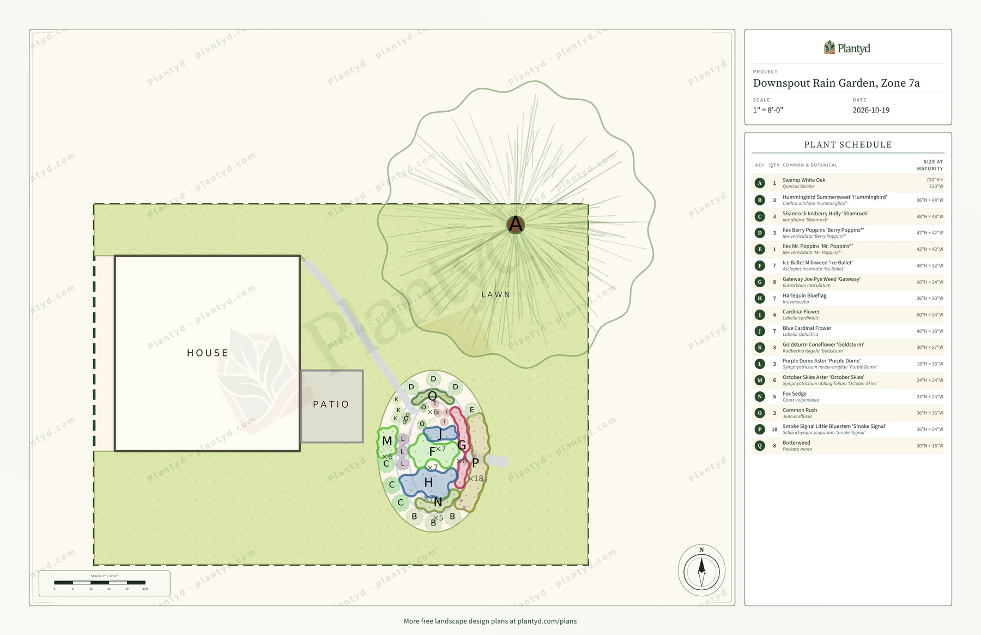Click the SIZE AT MATURITY column header
981x635 pixels.
(930, 165)
